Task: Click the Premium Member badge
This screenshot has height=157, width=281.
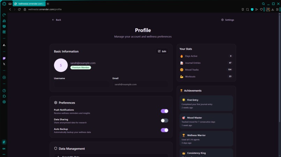Action: (x=81, y=68)
